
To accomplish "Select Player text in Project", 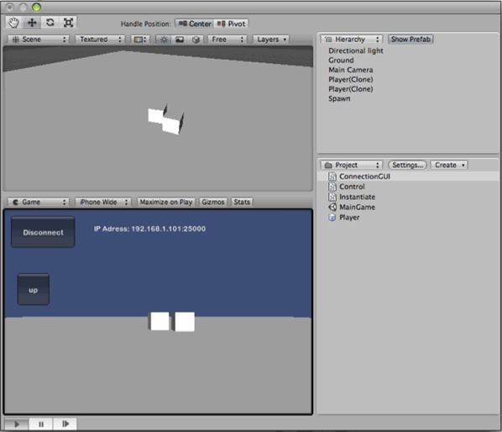I will pyautogui.click(x=349, y=218).
